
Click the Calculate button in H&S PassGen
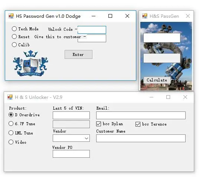[x=157, y=80]
